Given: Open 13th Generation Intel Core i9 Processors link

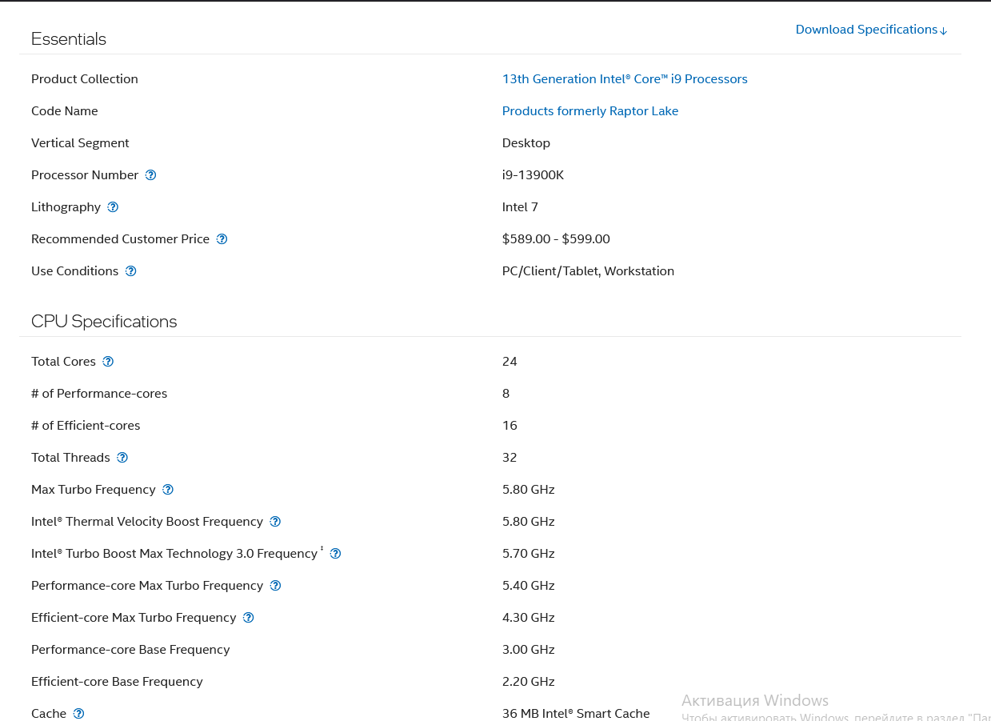Looking at the screenshot, I should pyautogui.click(x=625, y=79).
